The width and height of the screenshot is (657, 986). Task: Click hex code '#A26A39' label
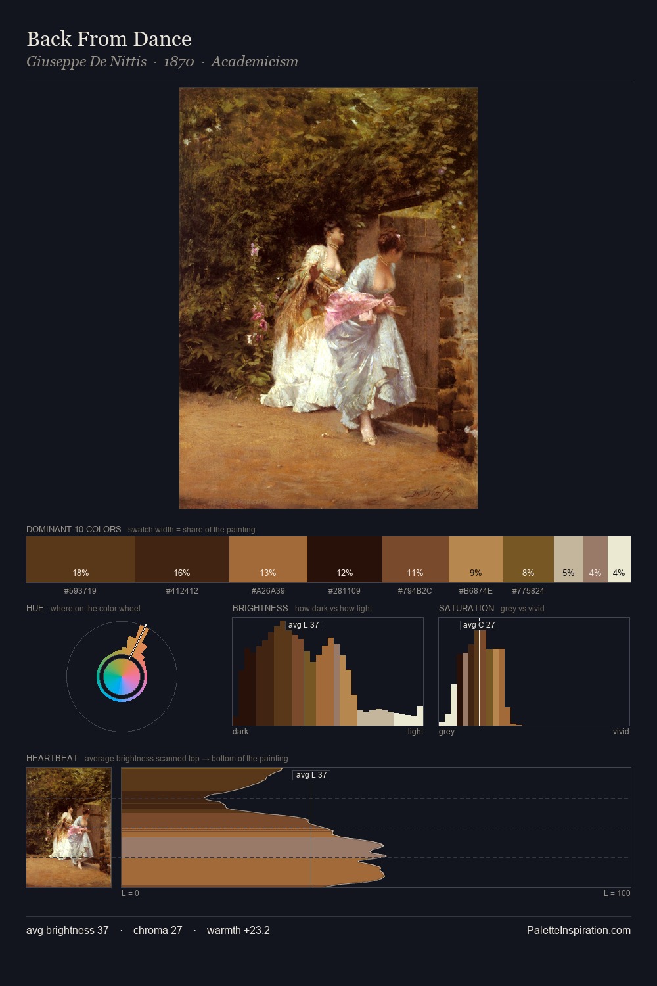click(268, 590)
